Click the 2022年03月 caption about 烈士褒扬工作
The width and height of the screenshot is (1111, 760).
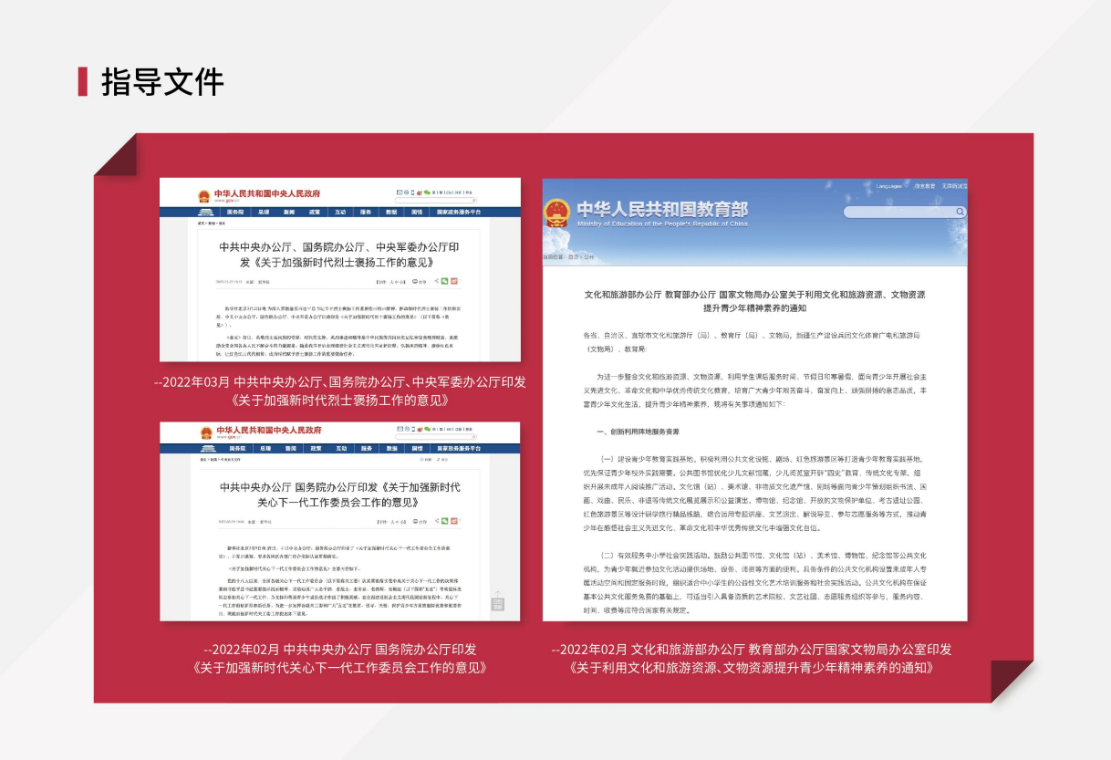point(340,391)
